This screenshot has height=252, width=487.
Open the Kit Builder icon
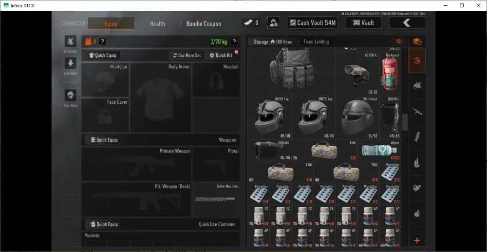pos(71,41)
